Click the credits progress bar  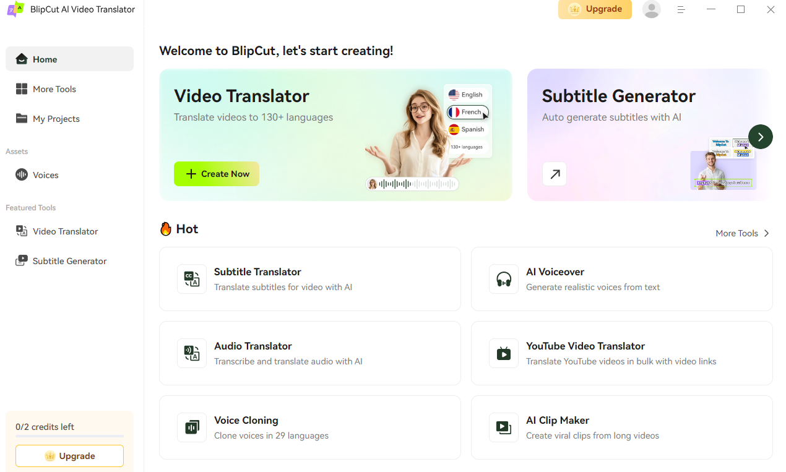point(69,437)
